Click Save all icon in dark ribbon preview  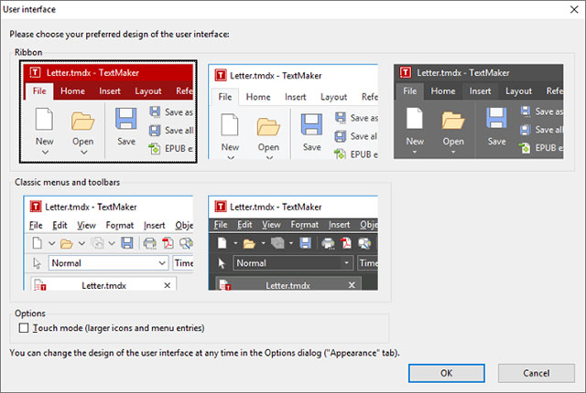(525, 130)
